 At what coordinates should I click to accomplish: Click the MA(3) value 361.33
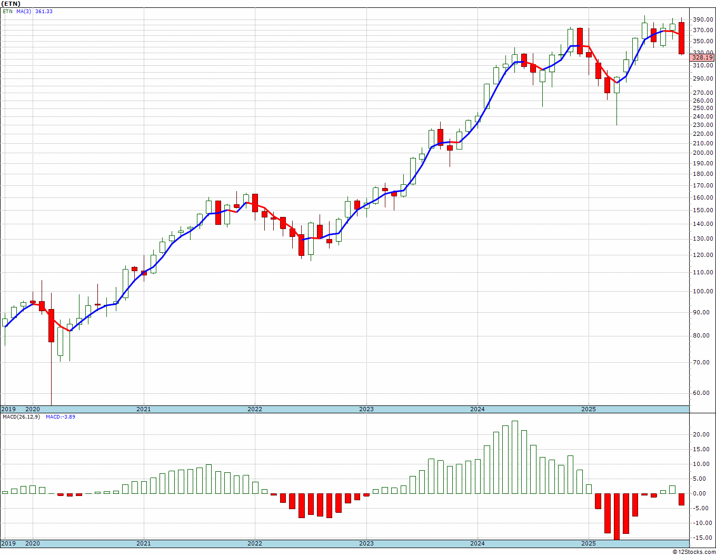[x=44, y=12]
